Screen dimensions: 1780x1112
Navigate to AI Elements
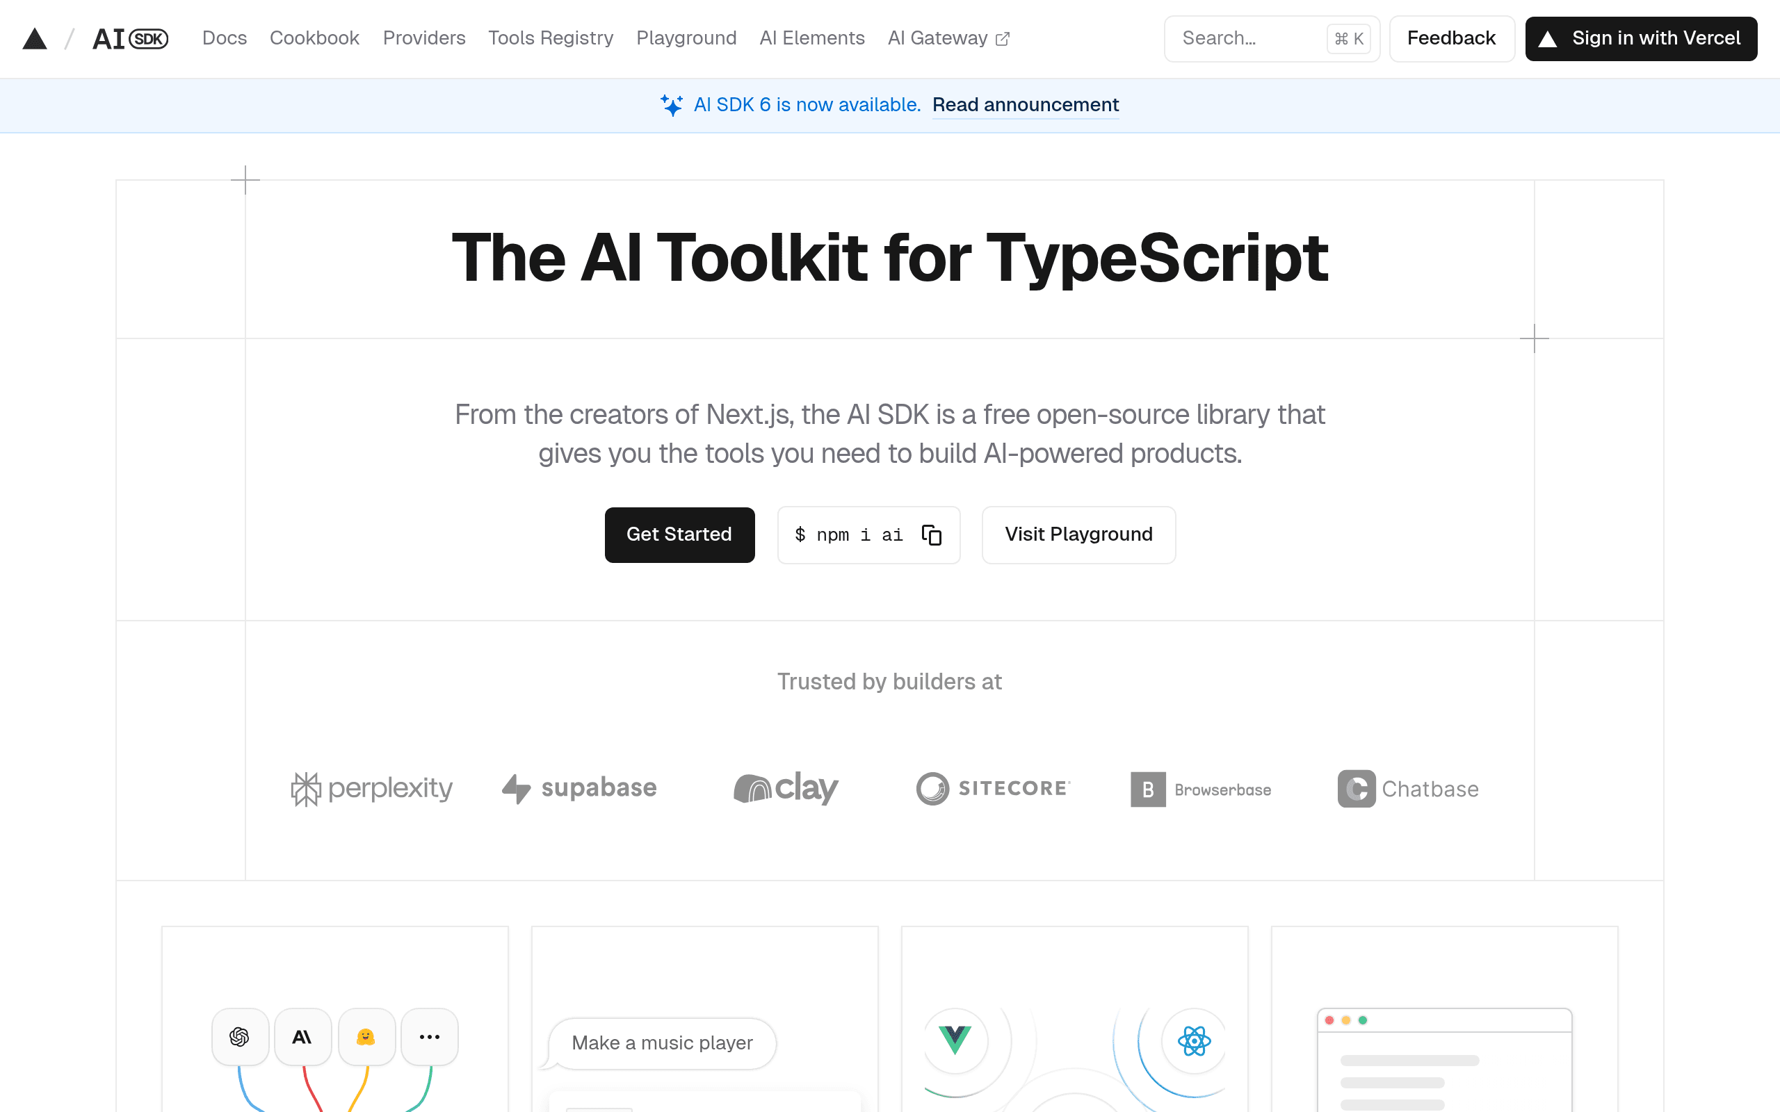(812, 38)
